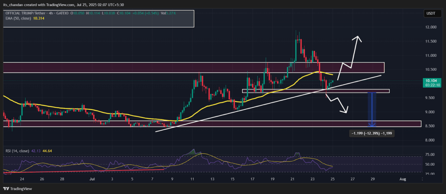This screenshot has width=446, height=194.
Task: Click the RSI value 42.13
Action: 35,151
